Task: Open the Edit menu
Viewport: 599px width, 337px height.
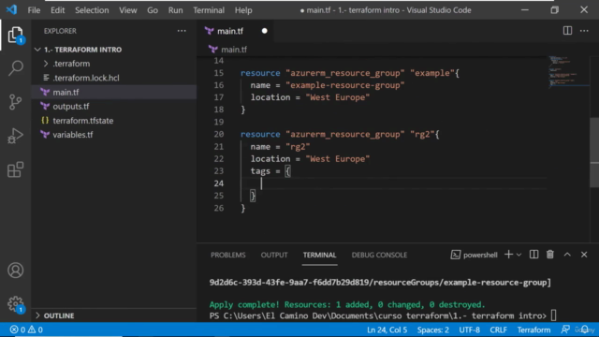Action: [58, 10]
